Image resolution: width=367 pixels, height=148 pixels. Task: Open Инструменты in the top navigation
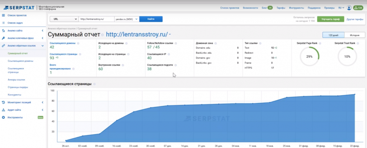[297, 8]
